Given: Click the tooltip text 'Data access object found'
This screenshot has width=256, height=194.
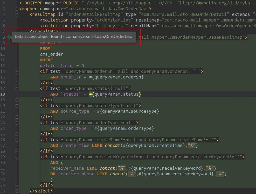Looking at the screenshot, I should (38, 37).
